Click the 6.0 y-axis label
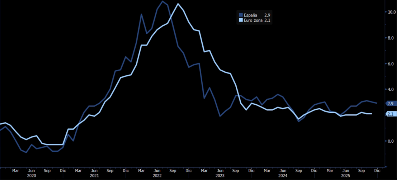This screenshot has width=397, height=180. click(x=391, y=64)
